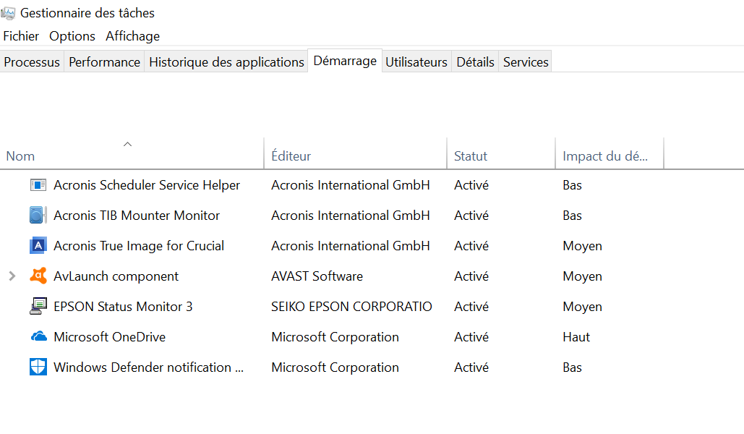Open the Services tab
Image resolution: width=744 pixels, height=434 pixels.
click(x=526, y=62)
